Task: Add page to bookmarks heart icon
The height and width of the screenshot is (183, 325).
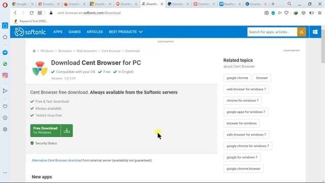Action: pyautogui.click(x=286, y=13)
